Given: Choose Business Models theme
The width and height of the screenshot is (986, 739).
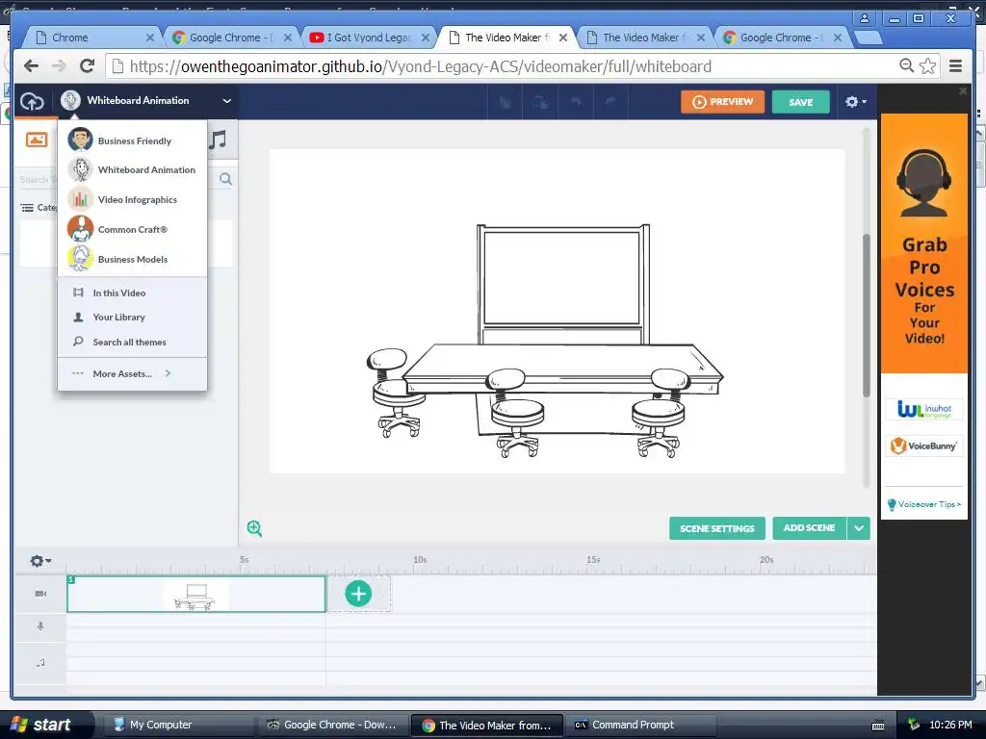Looking at the screenshot, I should (132, 259).
